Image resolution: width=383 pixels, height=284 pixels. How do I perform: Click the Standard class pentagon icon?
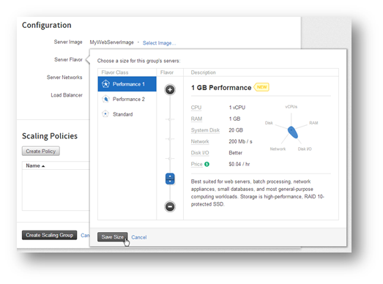click(x=105, y=113)
